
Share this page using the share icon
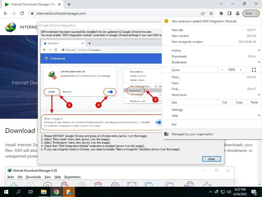(x=203, y=13)
